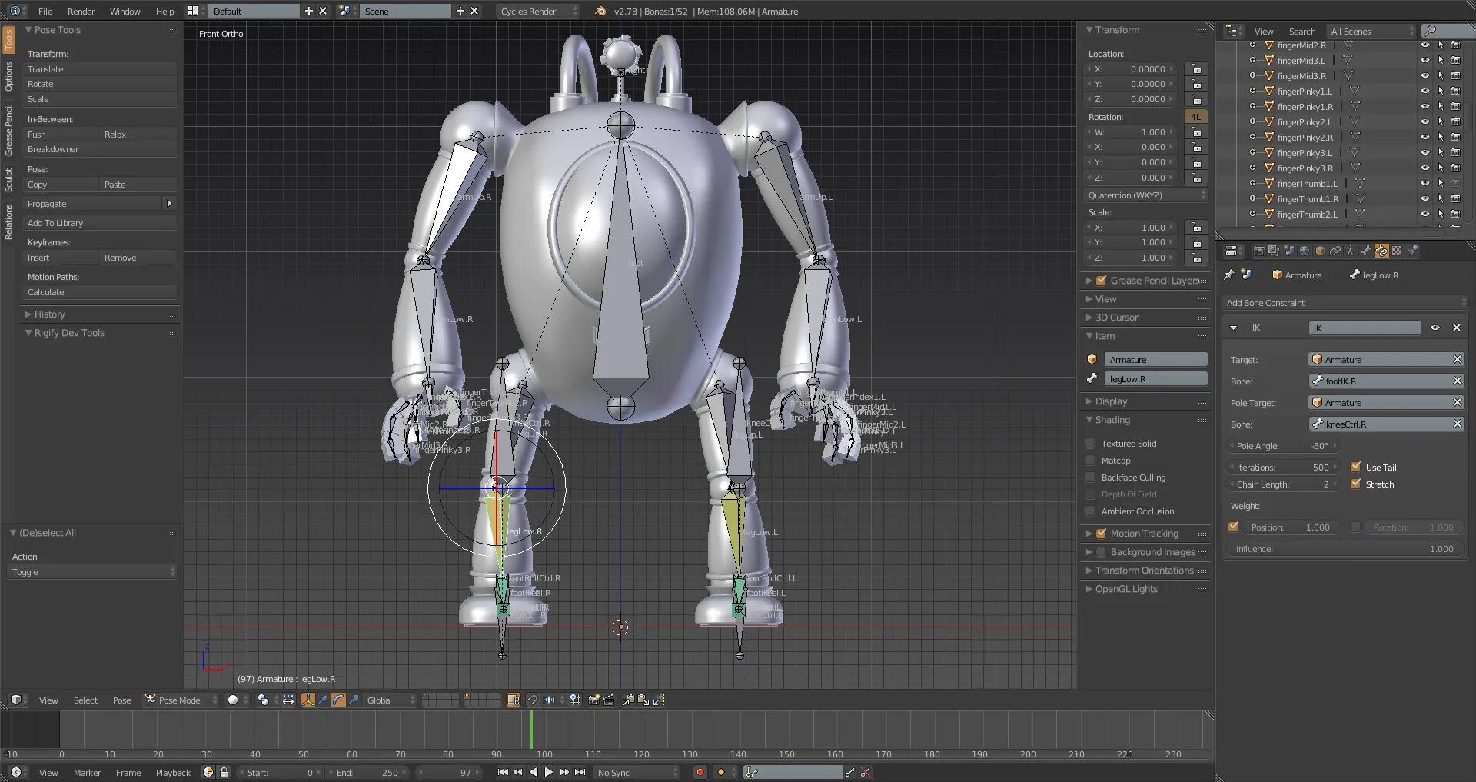Click the Breakdowner button
Screen dimensions: 1476x782
pos(100,149)
